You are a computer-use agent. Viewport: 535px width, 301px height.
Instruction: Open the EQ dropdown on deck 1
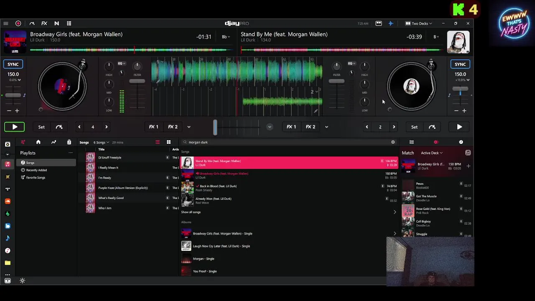point(122,64)
